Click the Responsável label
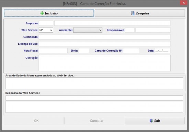Screen dimensions: 189x132 [x=115, y=30]
